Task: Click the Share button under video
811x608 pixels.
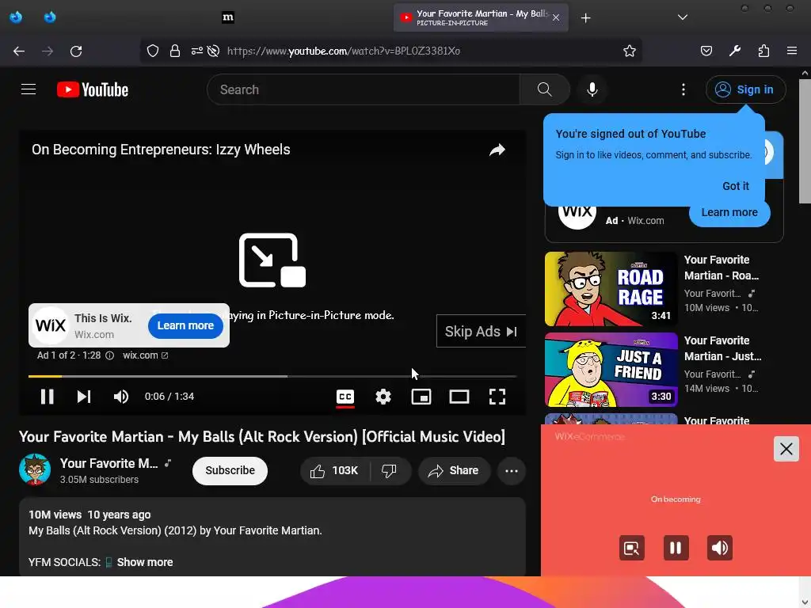Action: 454,470
